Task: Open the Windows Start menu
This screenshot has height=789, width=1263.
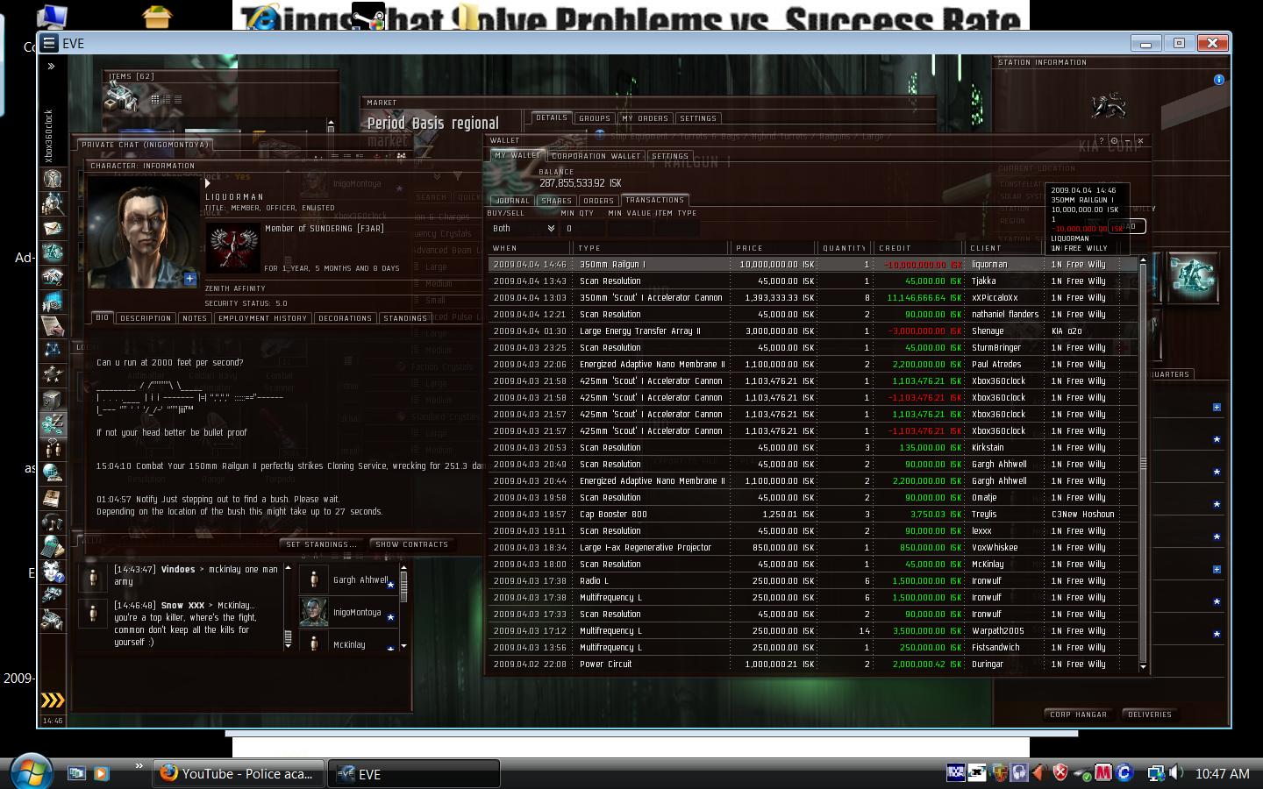Action: 32,771
